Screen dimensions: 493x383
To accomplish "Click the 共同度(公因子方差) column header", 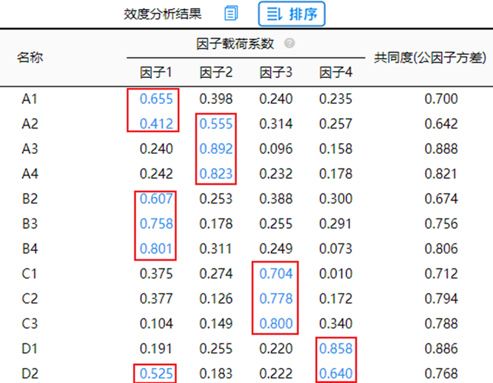I will (430, 57).
